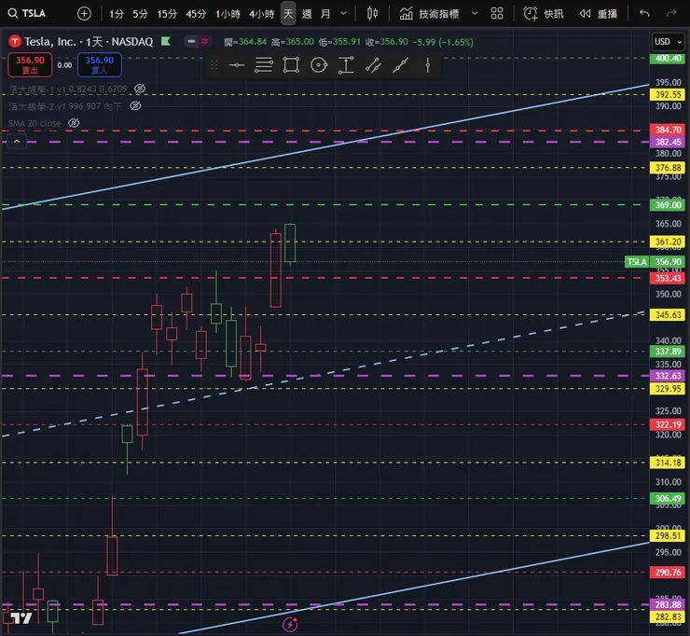The image size is (690, 636).
Task: Click the TradingView logo at bottom left
Action: point(21,618)
